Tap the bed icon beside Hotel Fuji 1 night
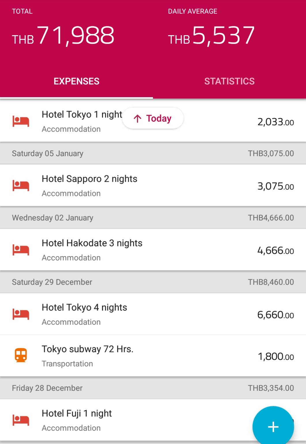The image size is (306, 444). [x=21, y=420]
